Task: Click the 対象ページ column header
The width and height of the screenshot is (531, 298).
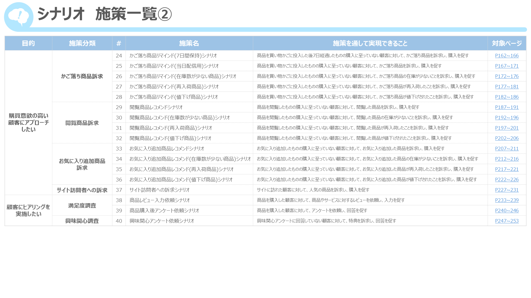Action: (x=507, y=43)
